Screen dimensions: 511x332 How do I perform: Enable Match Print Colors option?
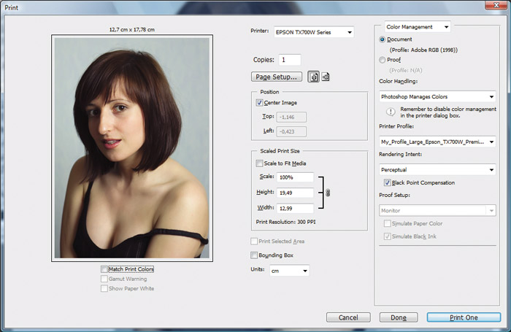[x=105, y=269]
